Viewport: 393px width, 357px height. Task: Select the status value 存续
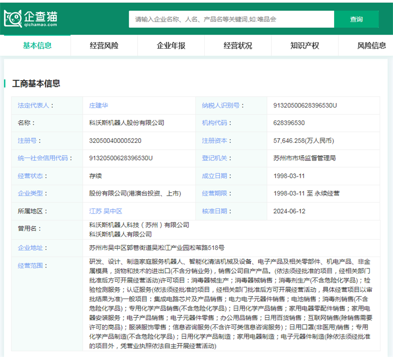pos(96,176)
